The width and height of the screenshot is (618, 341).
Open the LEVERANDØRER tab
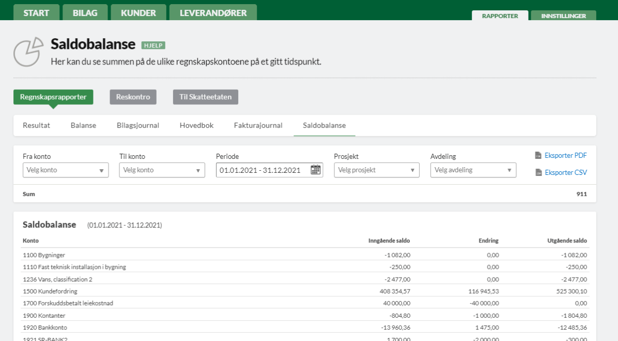point(213,12)
